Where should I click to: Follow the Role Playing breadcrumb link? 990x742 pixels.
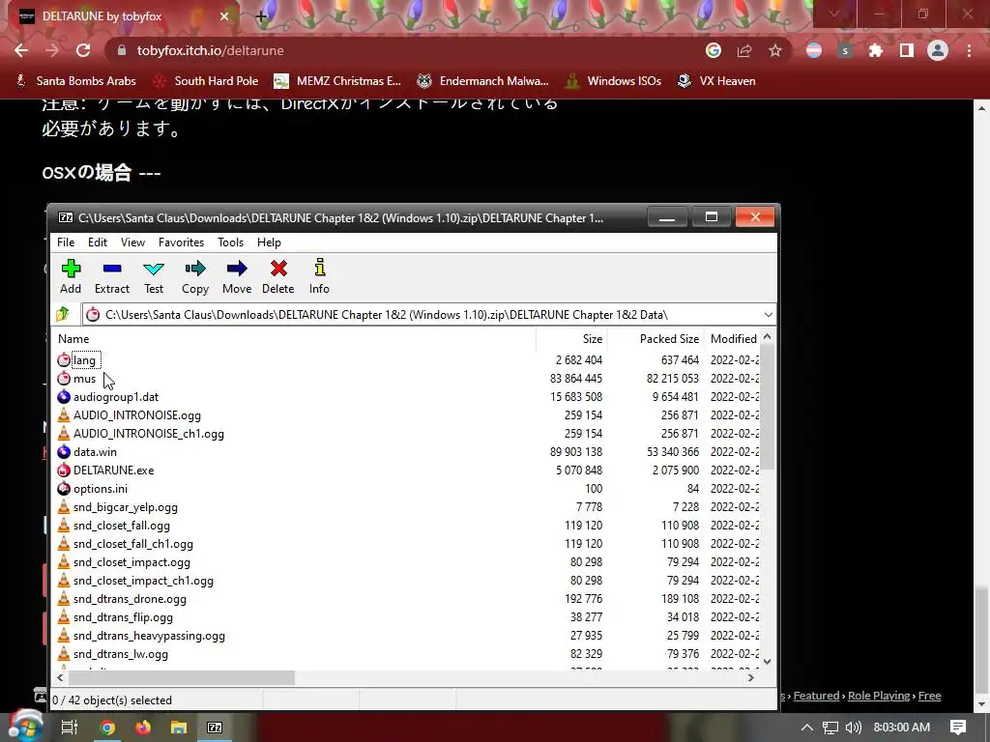(878, 696)
